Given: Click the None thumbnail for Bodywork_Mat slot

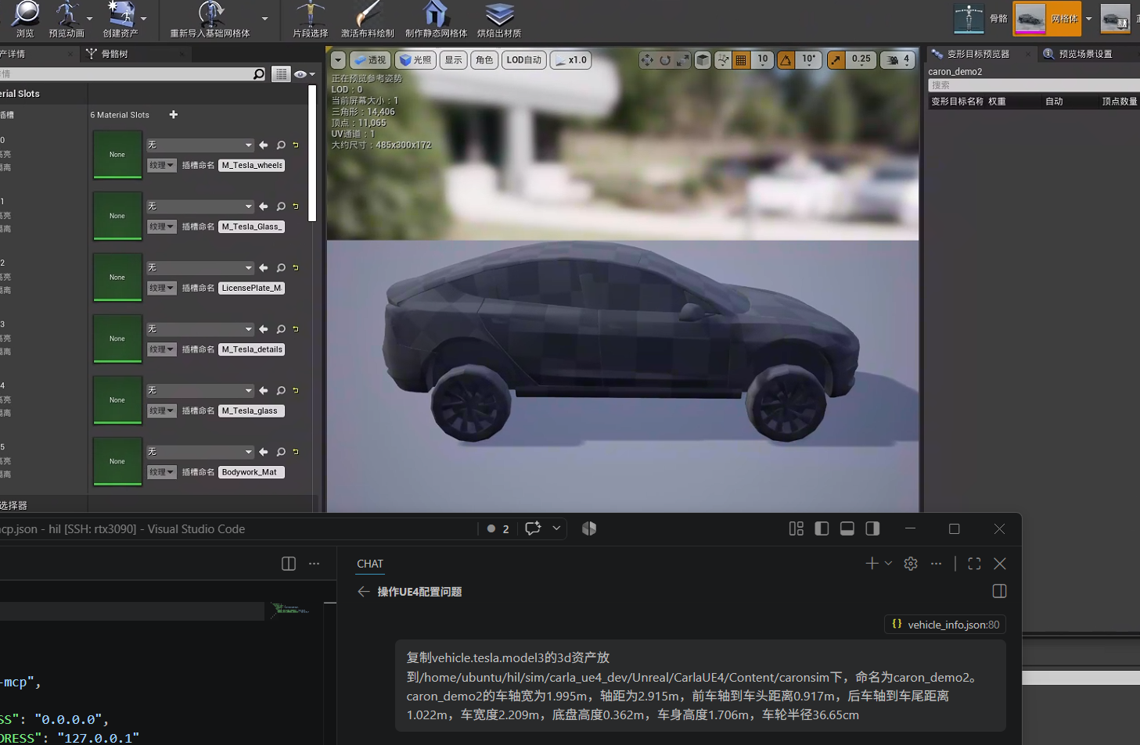Looking at the screenshot, I should point(117,461).
